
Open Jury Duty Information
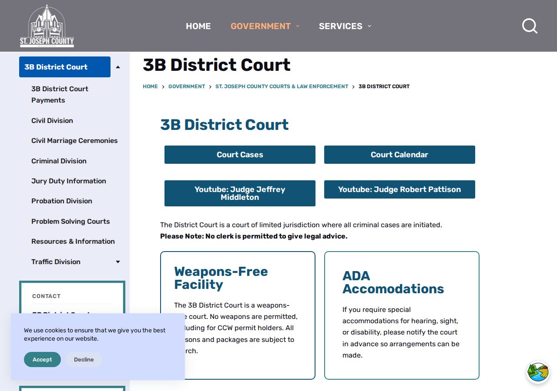pyautogui.click(x=69, y=181)
